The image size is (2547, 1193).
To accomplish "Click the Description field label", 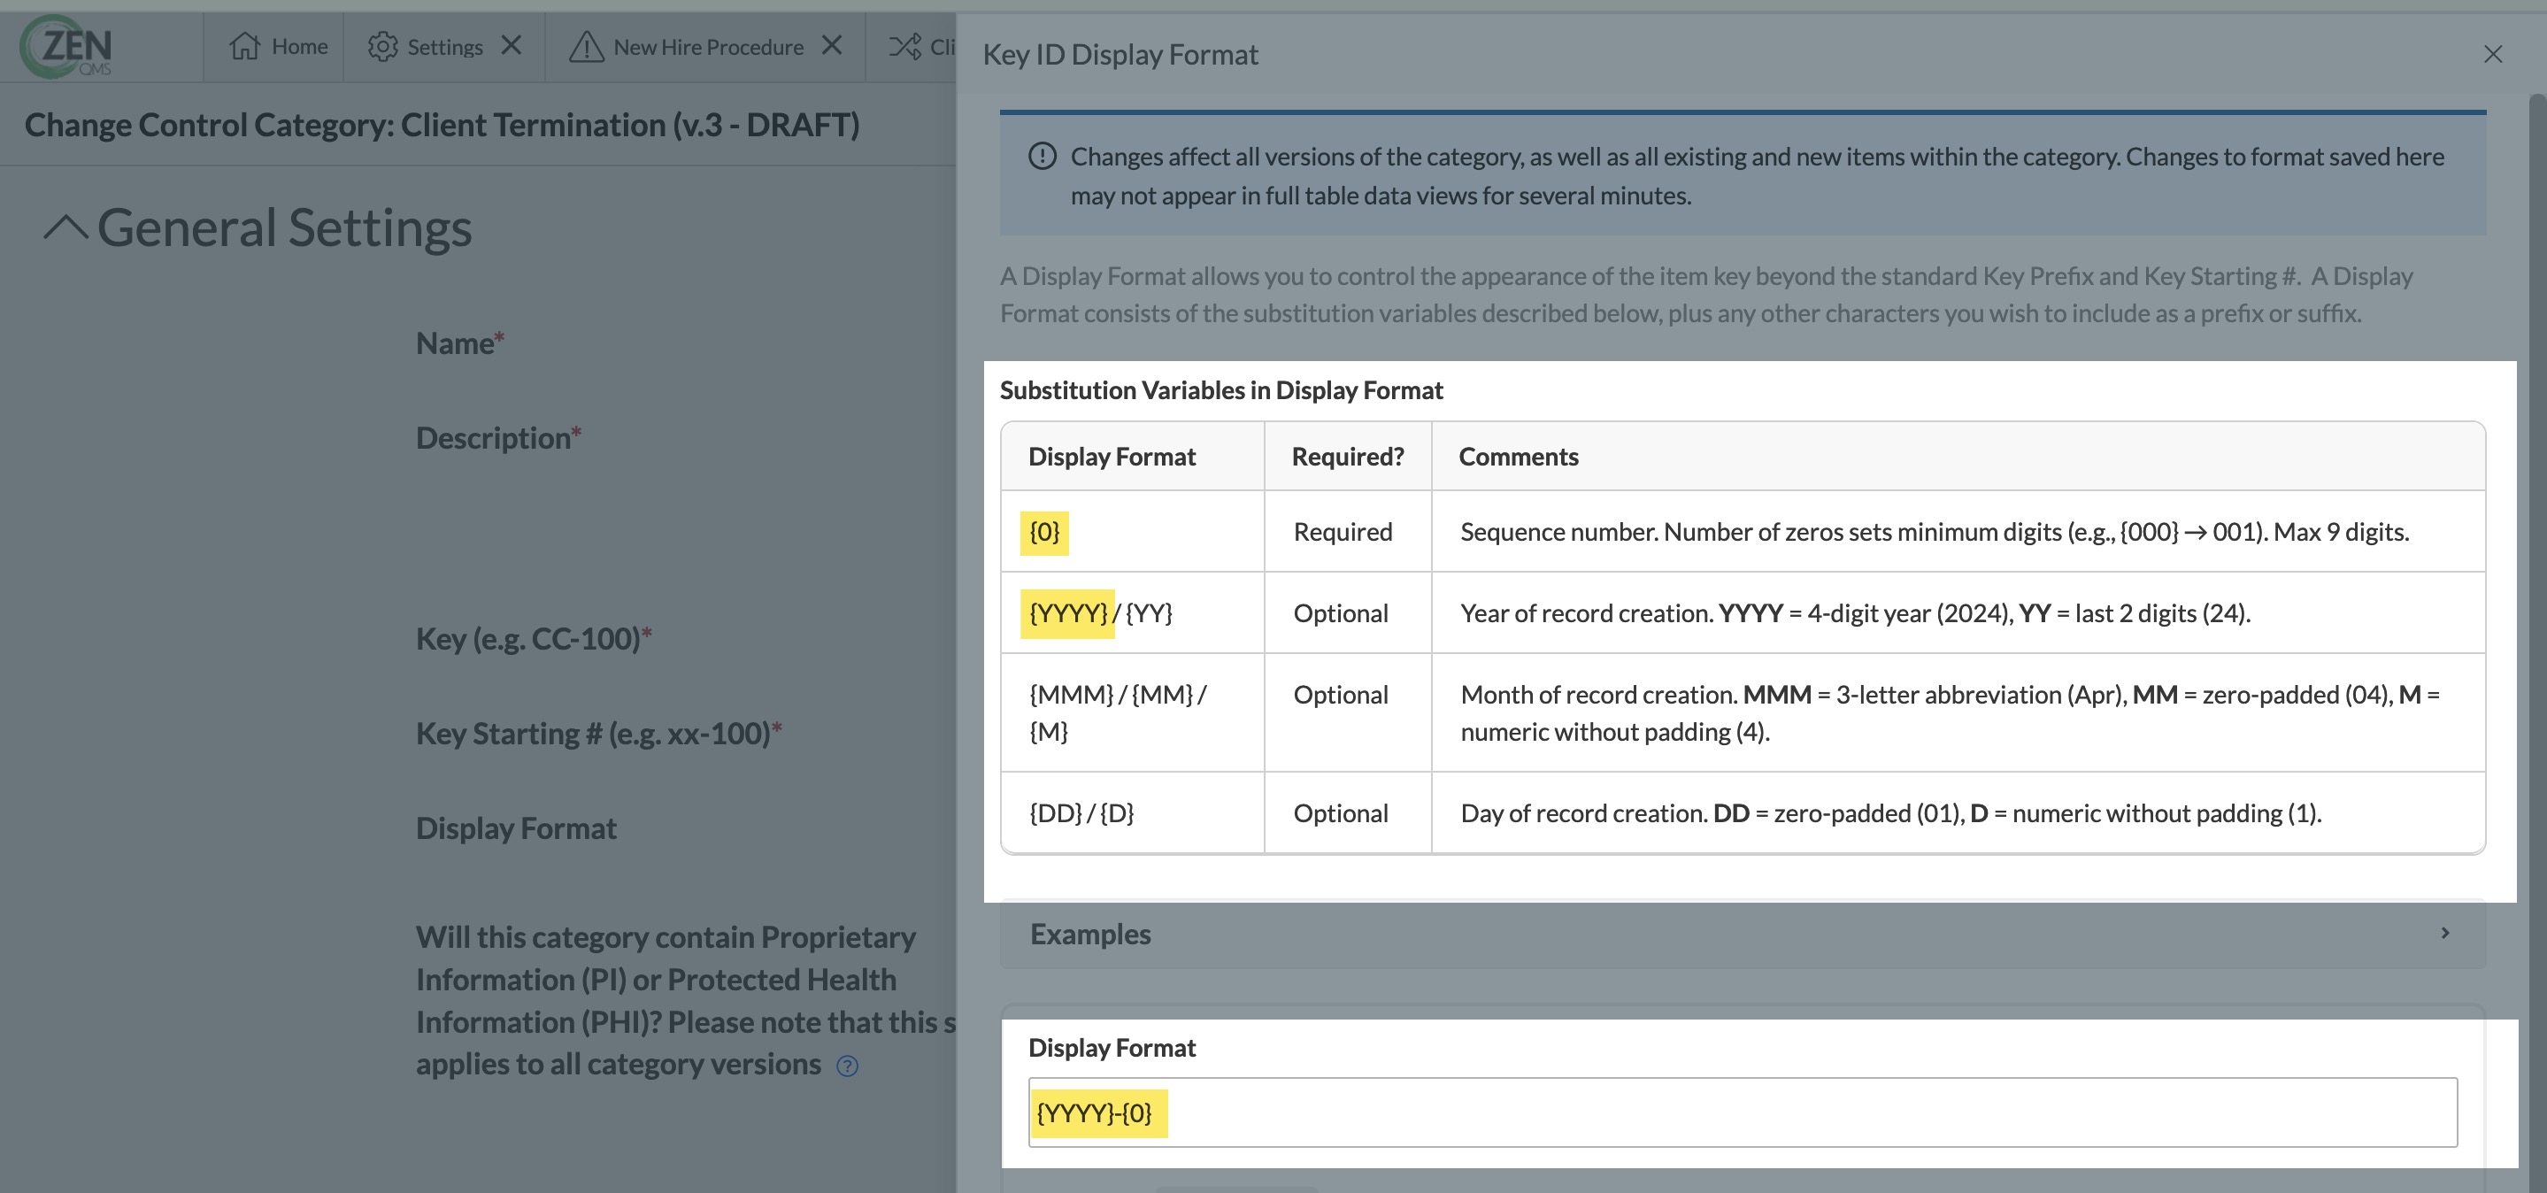I will coord(498,438).
